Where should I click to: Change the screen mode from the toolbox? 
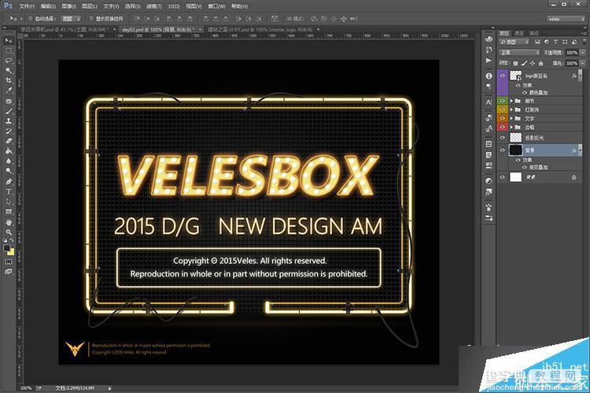click(9, 271)
